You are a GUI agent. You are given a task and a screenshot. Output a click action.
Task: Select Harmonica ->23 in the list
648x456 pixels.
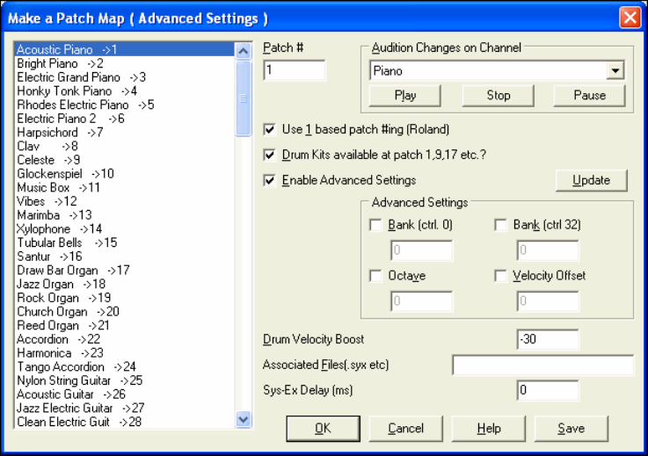click(124, 353)
